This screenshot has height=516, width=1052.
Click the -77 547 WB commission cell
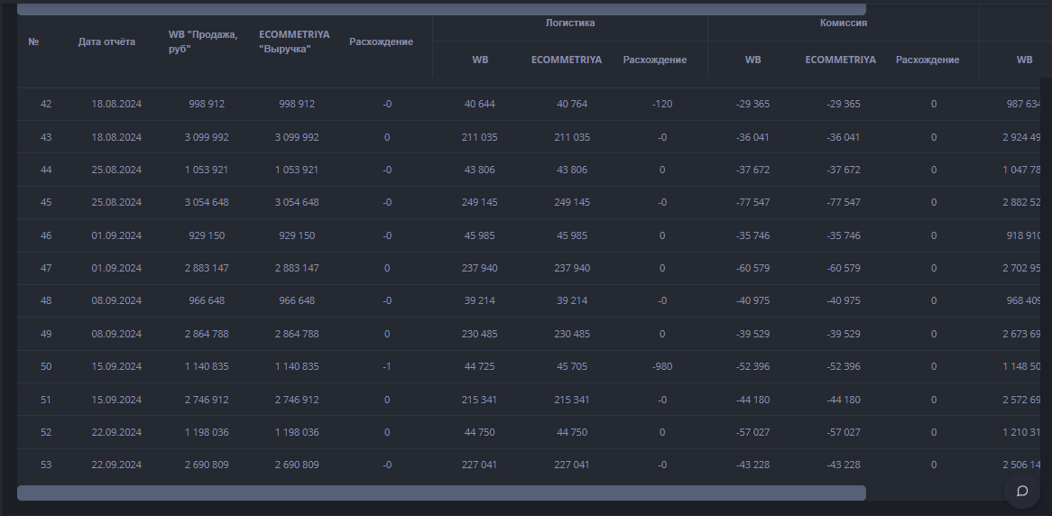click(752, 202)
